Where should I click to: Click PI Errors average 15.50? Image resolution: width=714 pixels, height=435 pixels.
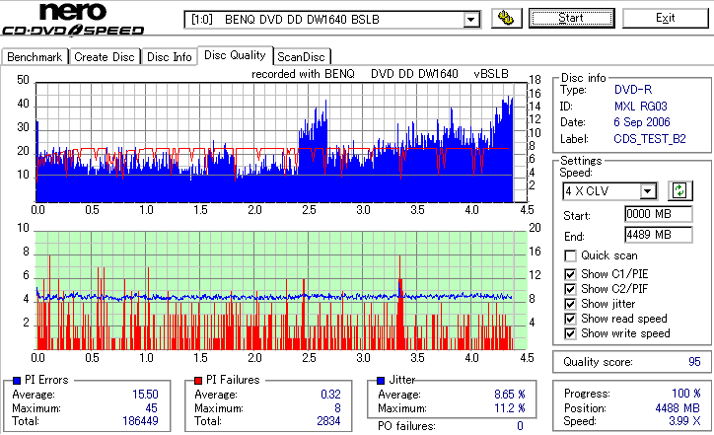[x=145, y=394]
